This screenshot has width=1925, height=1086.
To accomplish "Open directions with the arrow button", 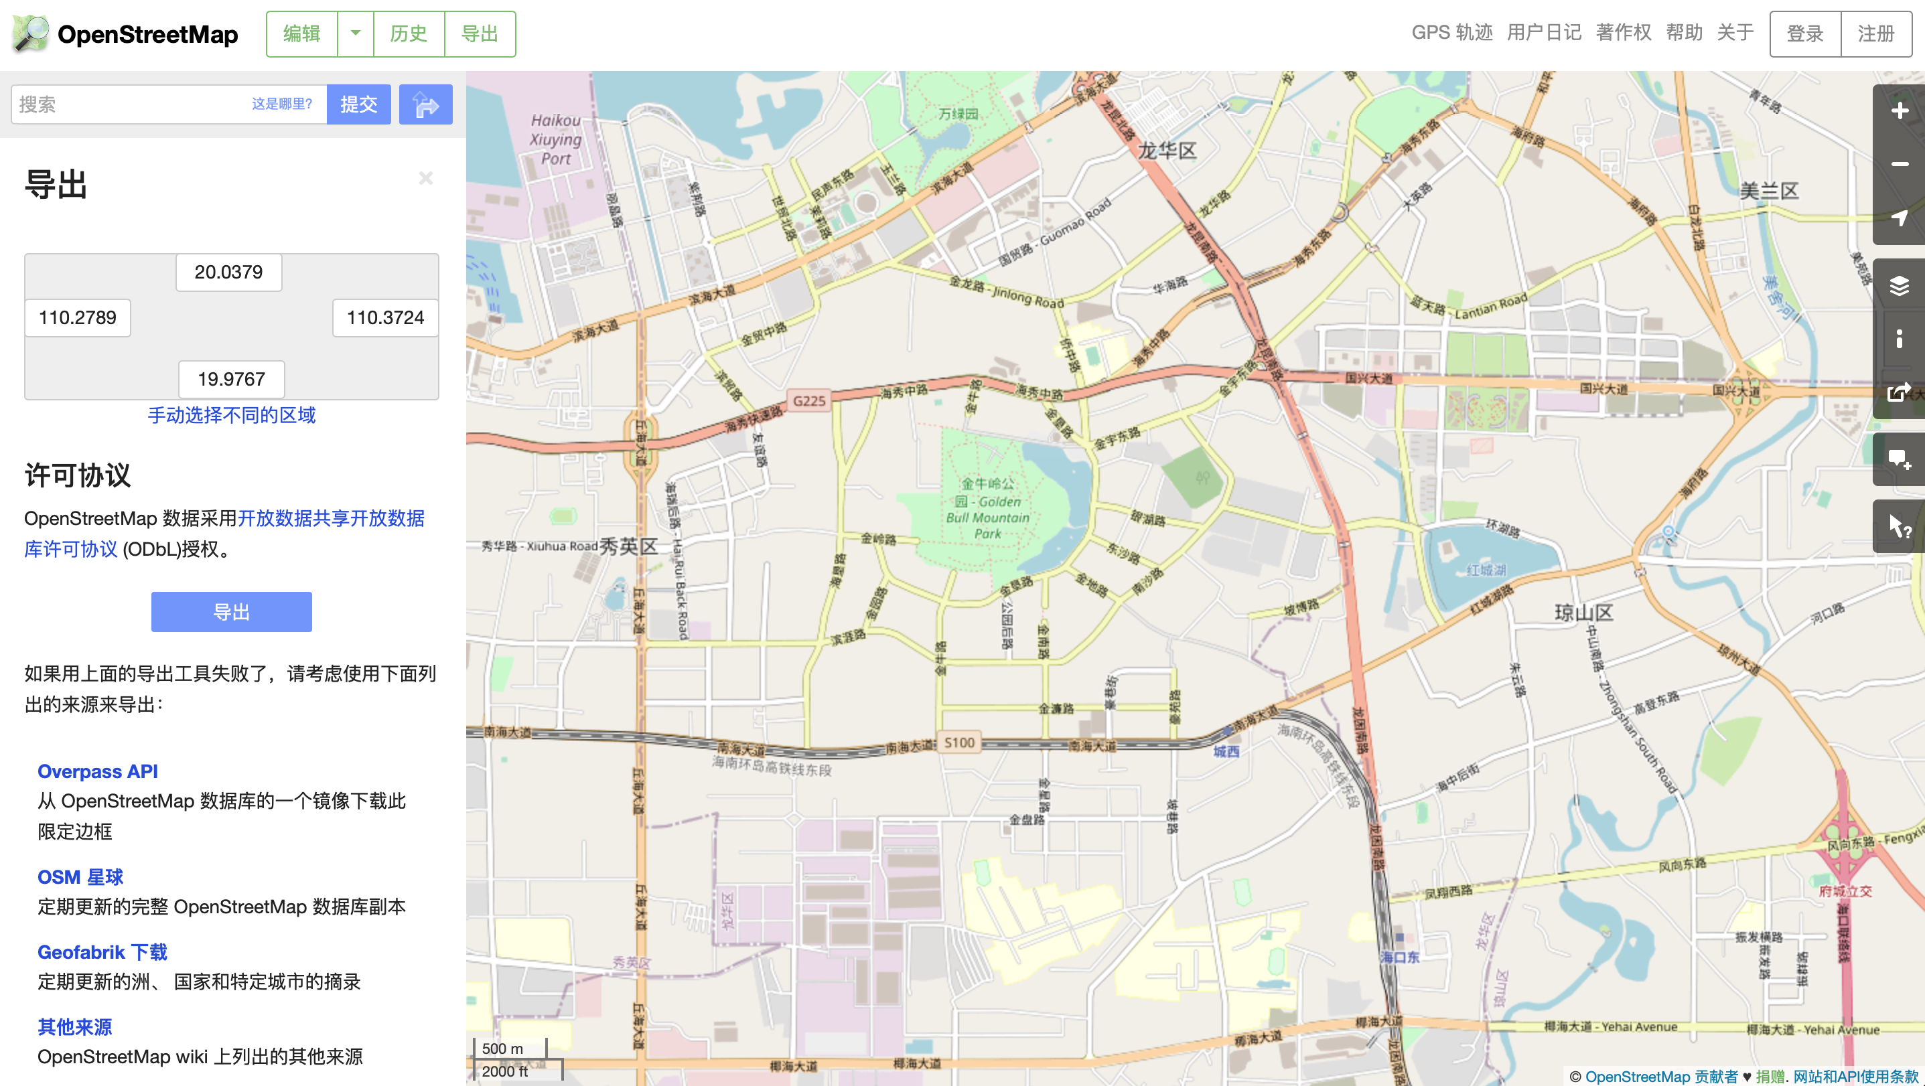I will (x=425, y=104).
